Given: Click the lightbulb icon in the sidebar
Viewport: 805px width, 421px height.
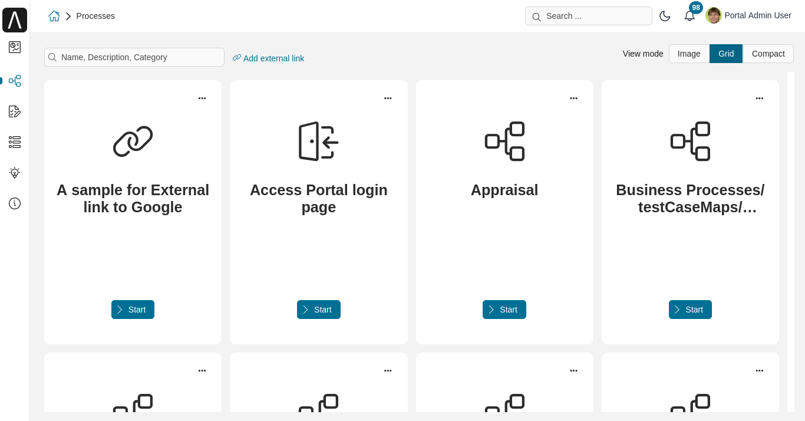Looking at the screenshot, I should point(15,173).
